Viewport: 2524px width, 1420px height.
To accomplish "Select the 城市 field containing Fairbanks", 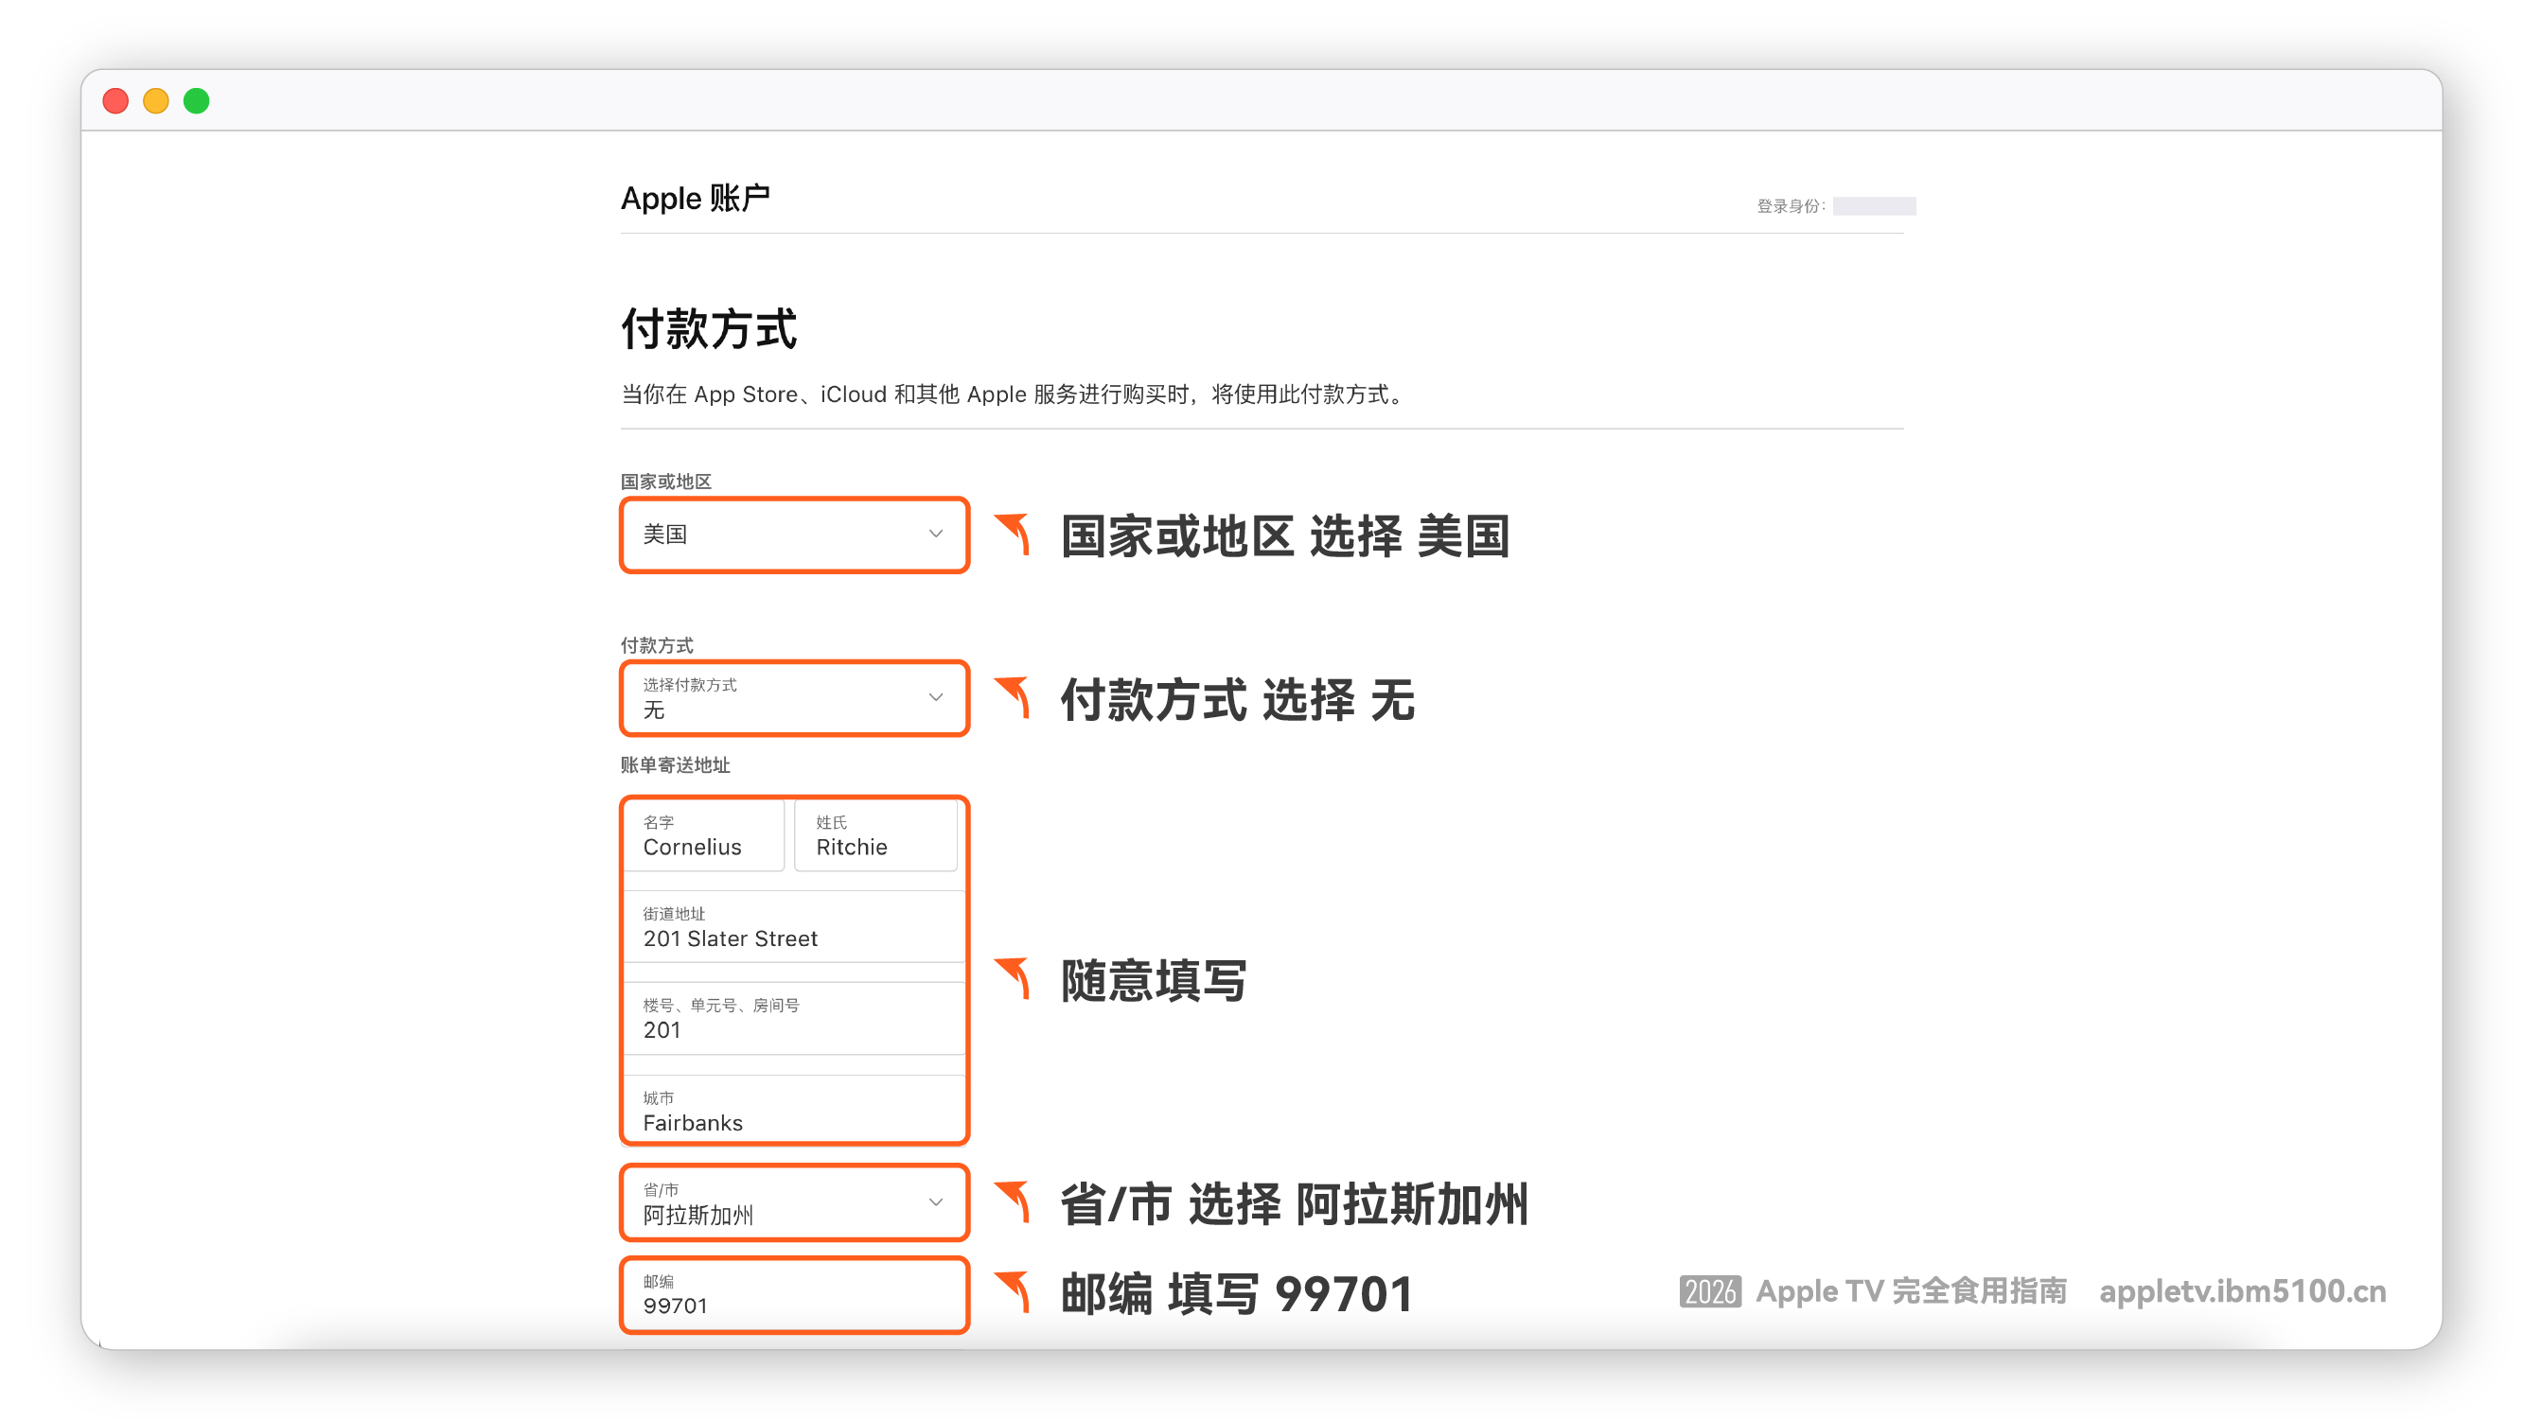I will pyautogui.click(x=794, y=1112).
